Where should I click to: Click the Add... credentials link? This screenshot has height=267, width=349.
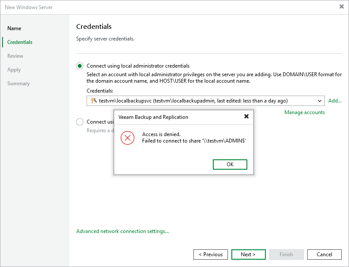point(335,101)
